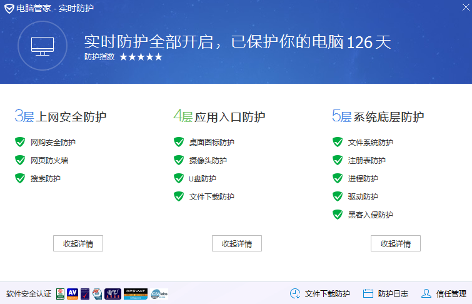
Task: Click the OPSWAT certified badge
Action: [x=136, y=294]
